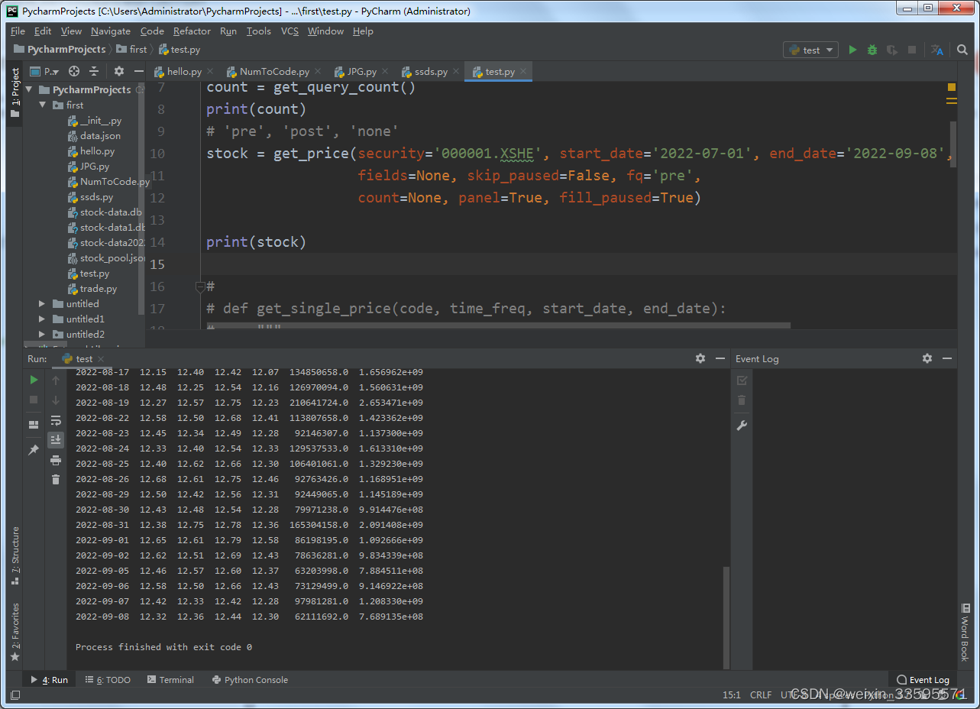Open the Terminal tool window
This screenshot has height=709, width=980.
point(170,679)
